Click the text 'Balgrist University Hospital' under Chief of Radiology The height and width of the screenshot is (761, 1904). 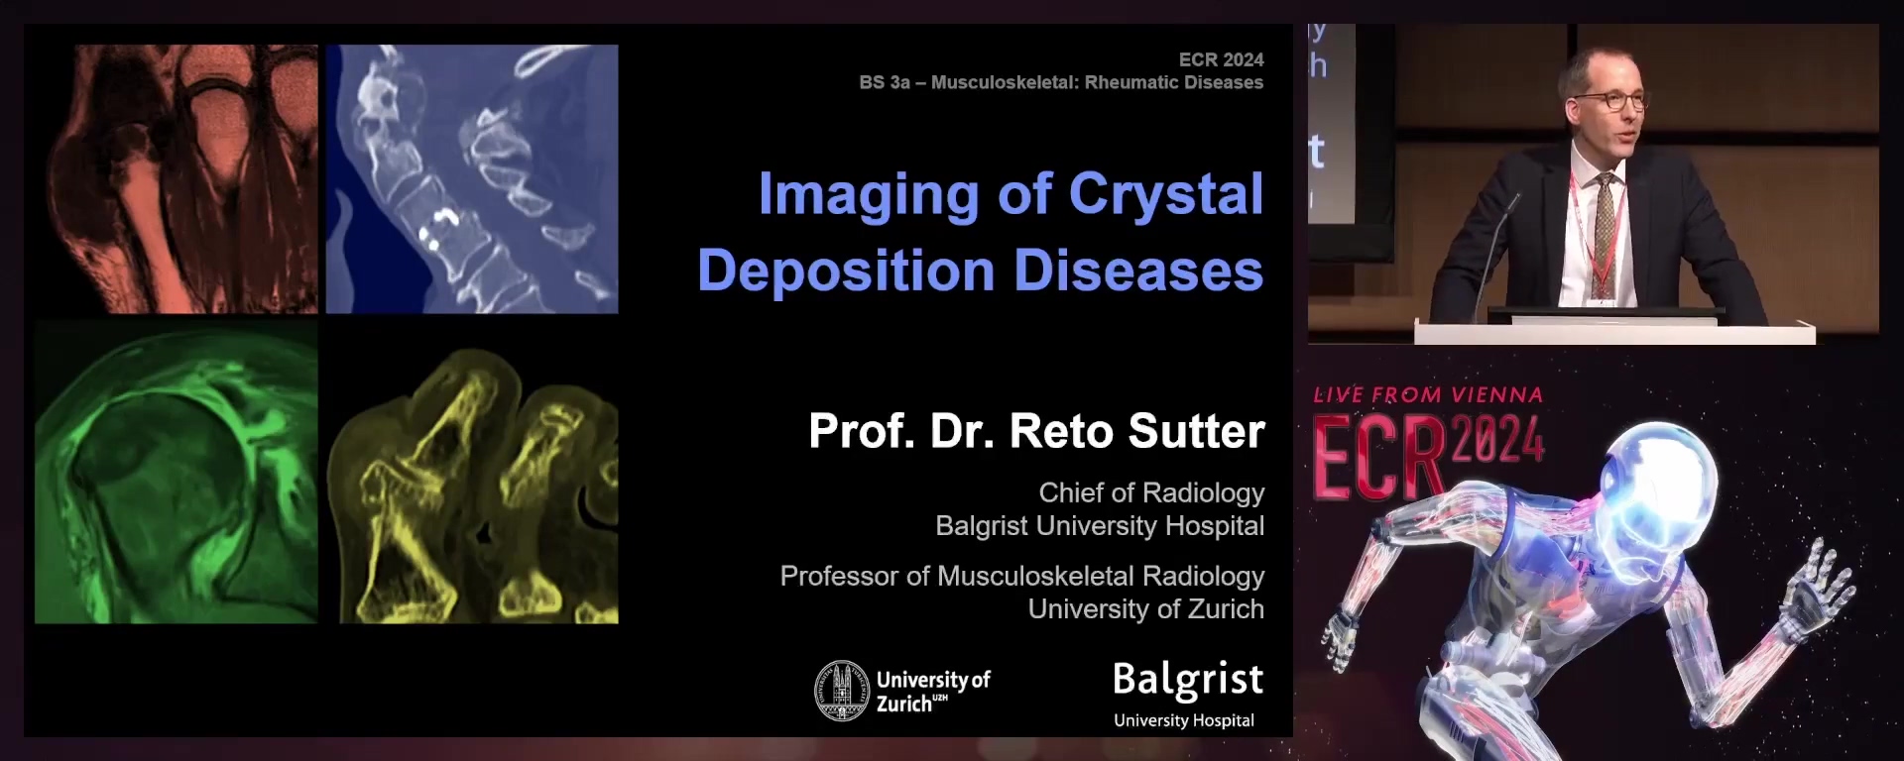[x=1100, y=525]
